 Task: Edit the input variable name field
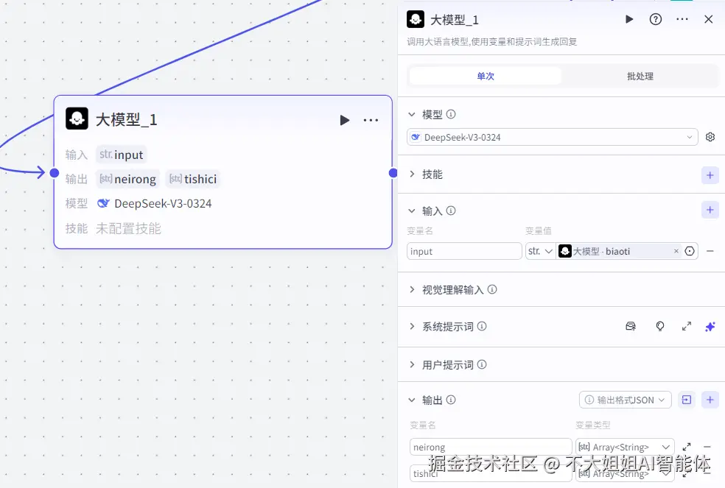(464, 251)
